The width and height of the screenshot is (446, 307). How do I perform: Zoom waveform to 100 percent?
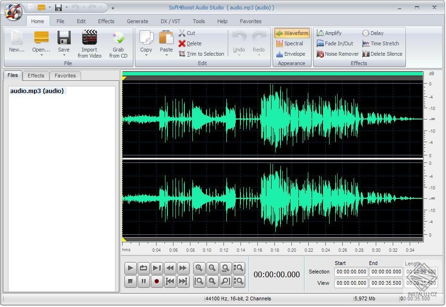tap(226, 268)
